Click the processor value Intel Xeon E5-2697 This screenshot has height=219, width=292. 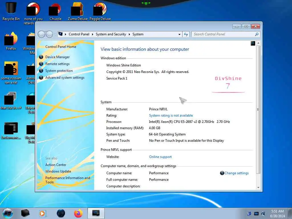point(189,122)
